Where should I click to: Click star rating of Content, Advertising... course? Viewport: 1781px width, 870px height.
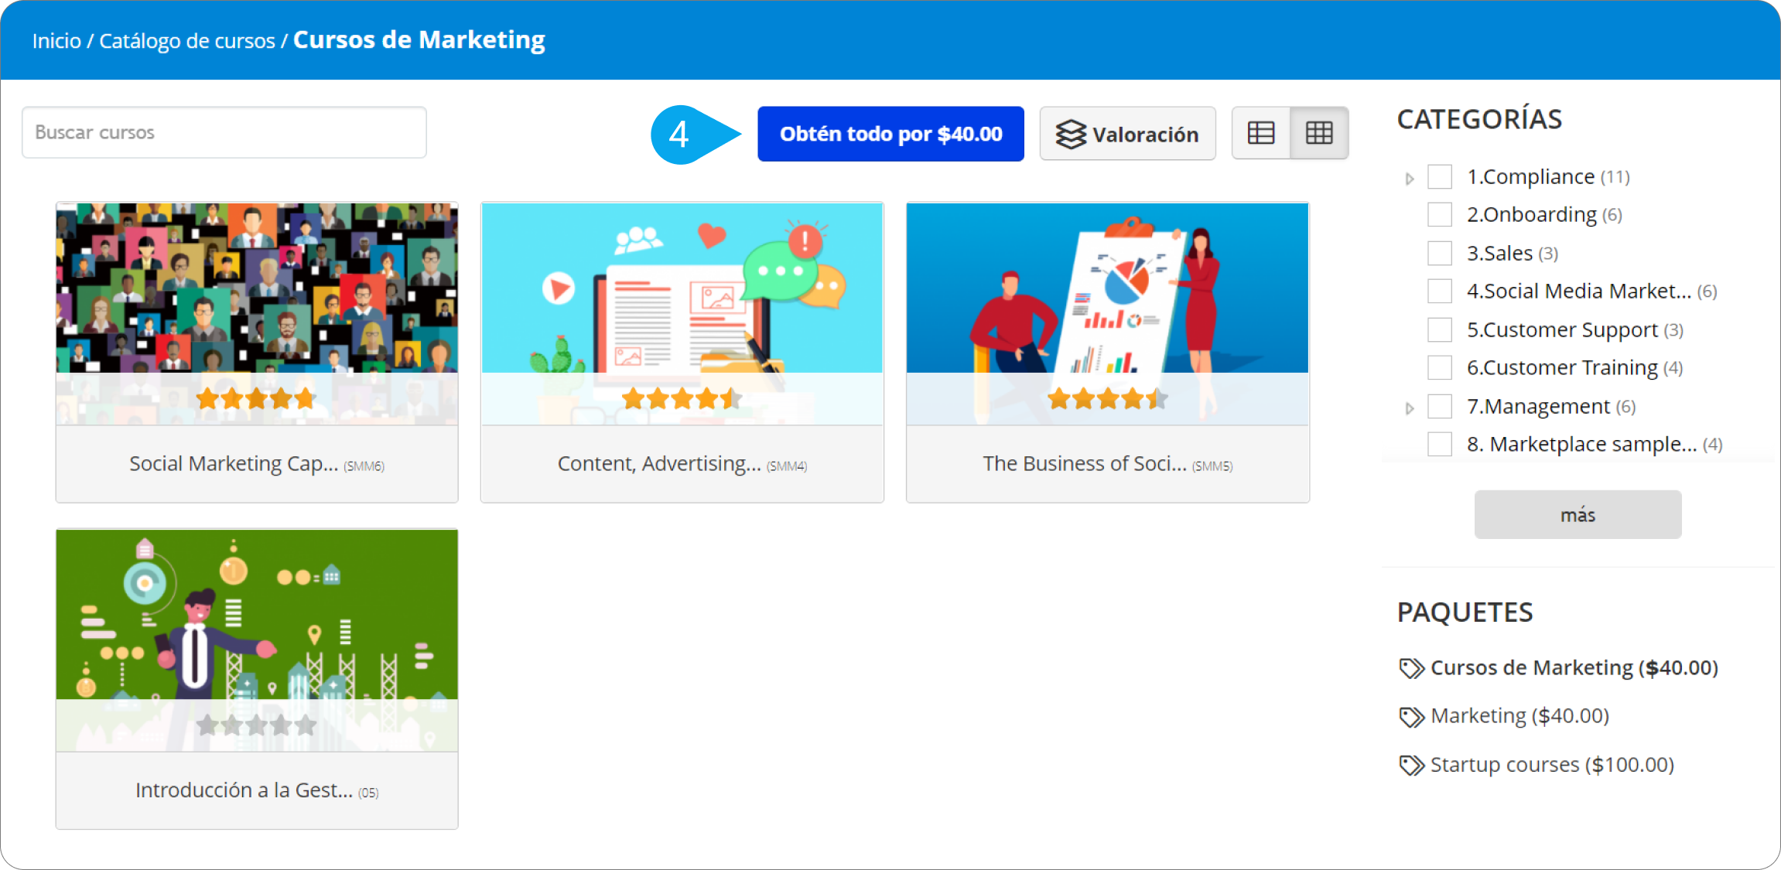682,399
